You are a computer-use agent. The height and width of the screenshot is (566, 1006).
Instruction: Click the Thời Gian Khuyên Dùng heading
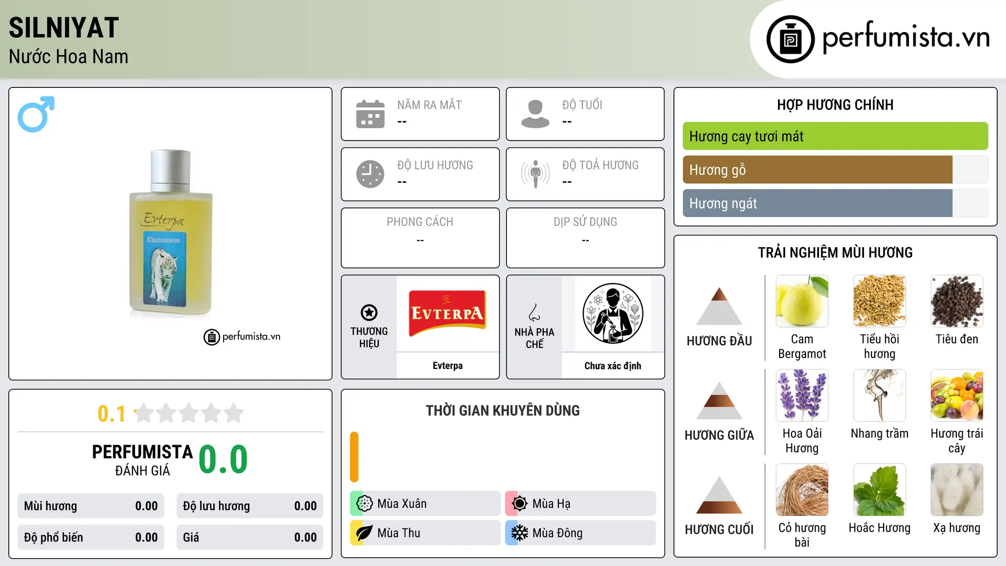503,410
